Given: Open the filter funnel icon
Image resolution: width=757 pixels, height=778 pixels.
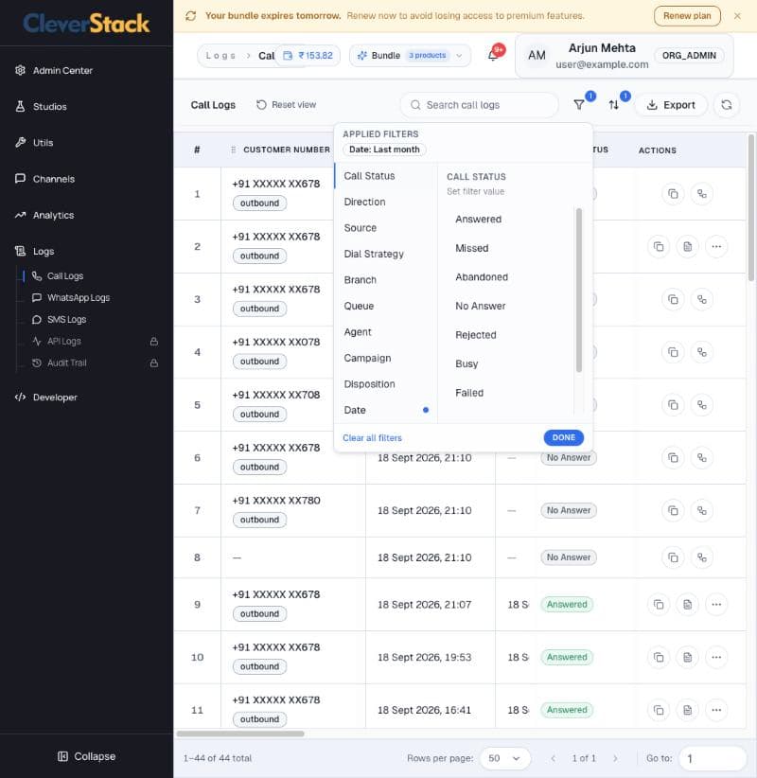Looking at the screenshot, I should [579, 105].
